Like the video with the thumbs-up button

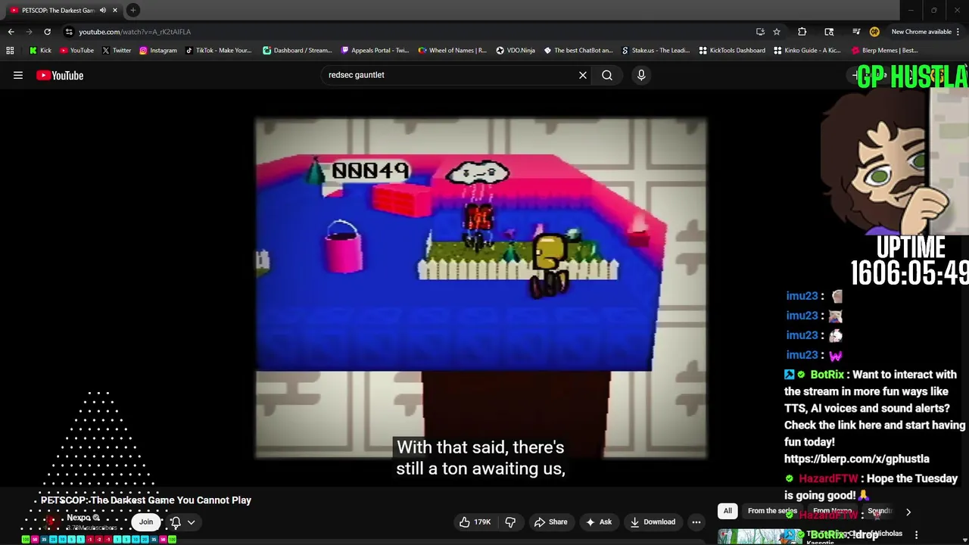coord(475,522)
